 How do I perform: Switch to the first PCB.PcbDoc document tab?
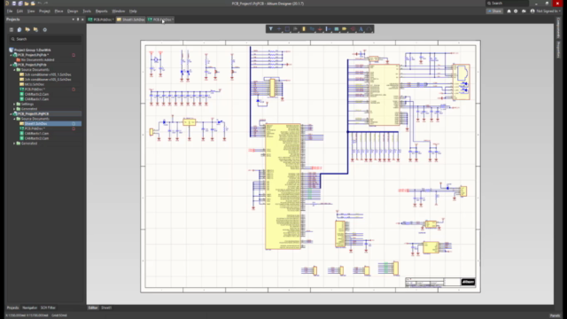coord(101,19)
